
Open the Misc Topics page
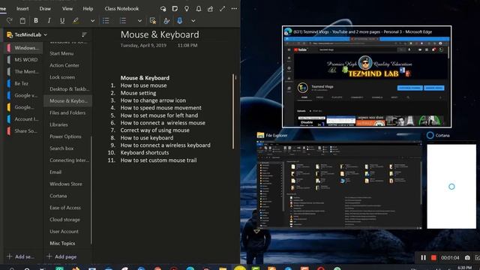[67, 243]
